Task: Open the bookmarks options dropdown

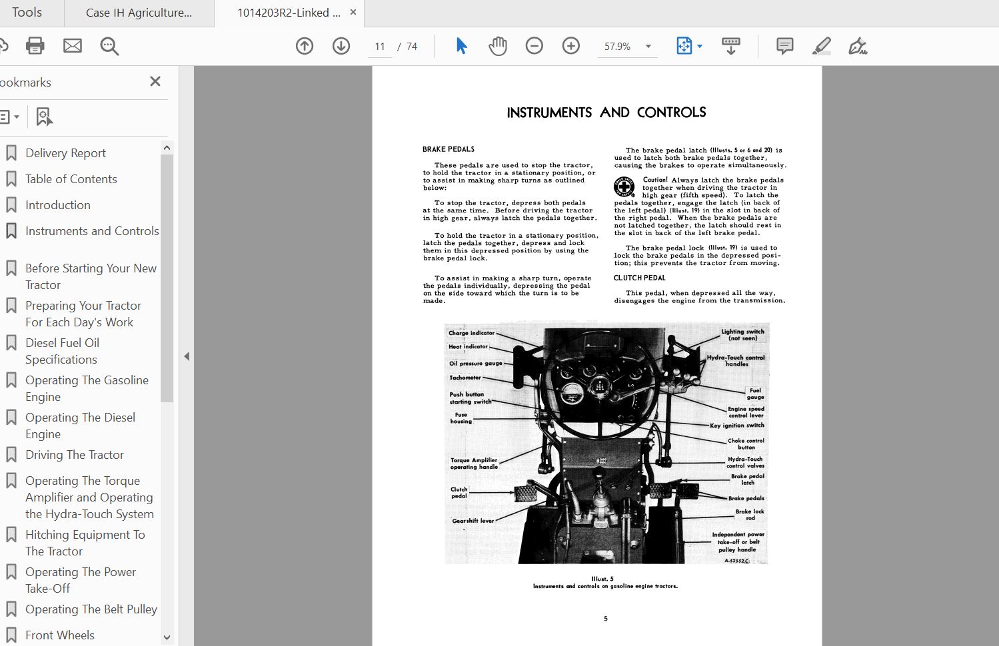Action: [x=11, y=116]
